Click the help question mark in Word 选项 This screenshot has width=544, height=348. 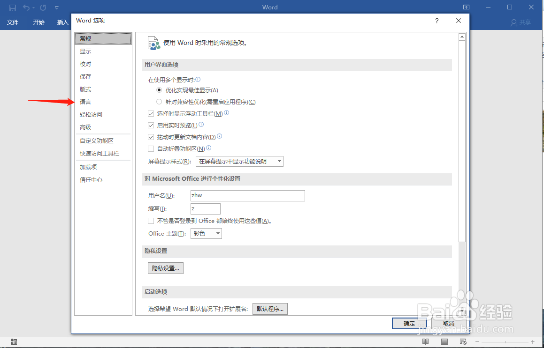pyautogui.click(x=437, y=21)
